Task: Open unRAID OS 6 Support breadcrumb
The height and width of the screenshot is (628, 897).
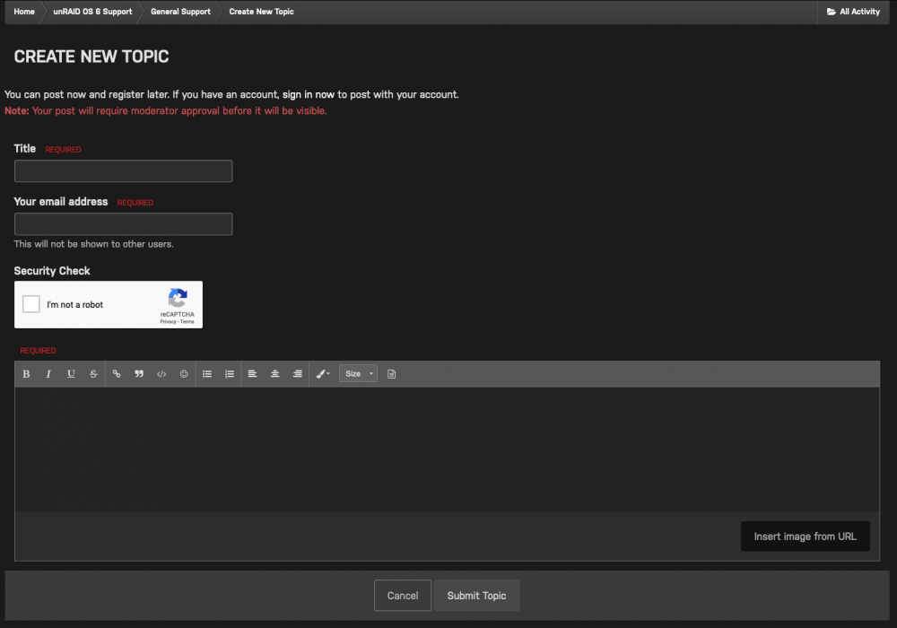Action: coord(92,12)
